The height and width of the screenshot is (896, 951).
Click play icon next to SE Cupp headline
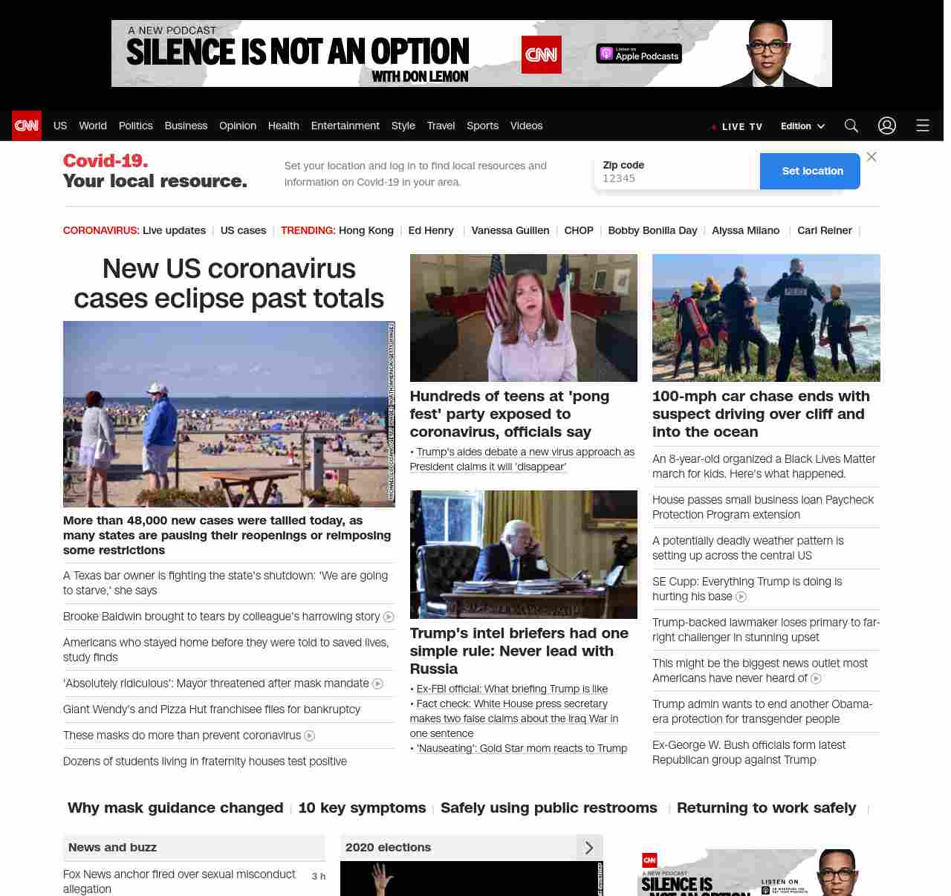point(741,597)
